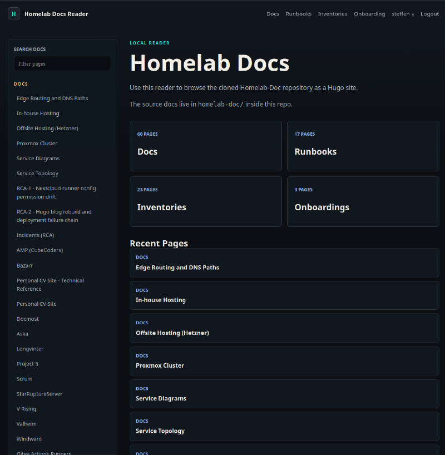Click the Homelab Docs main title
Image resolution: width=445 pixels, height=455 pixels.
tap(210, 63)
